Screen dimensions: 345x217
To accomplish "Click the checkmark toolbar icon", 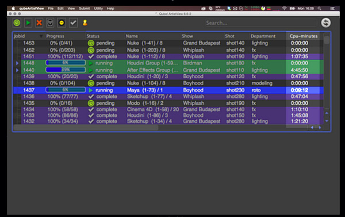I will point(73,22).
